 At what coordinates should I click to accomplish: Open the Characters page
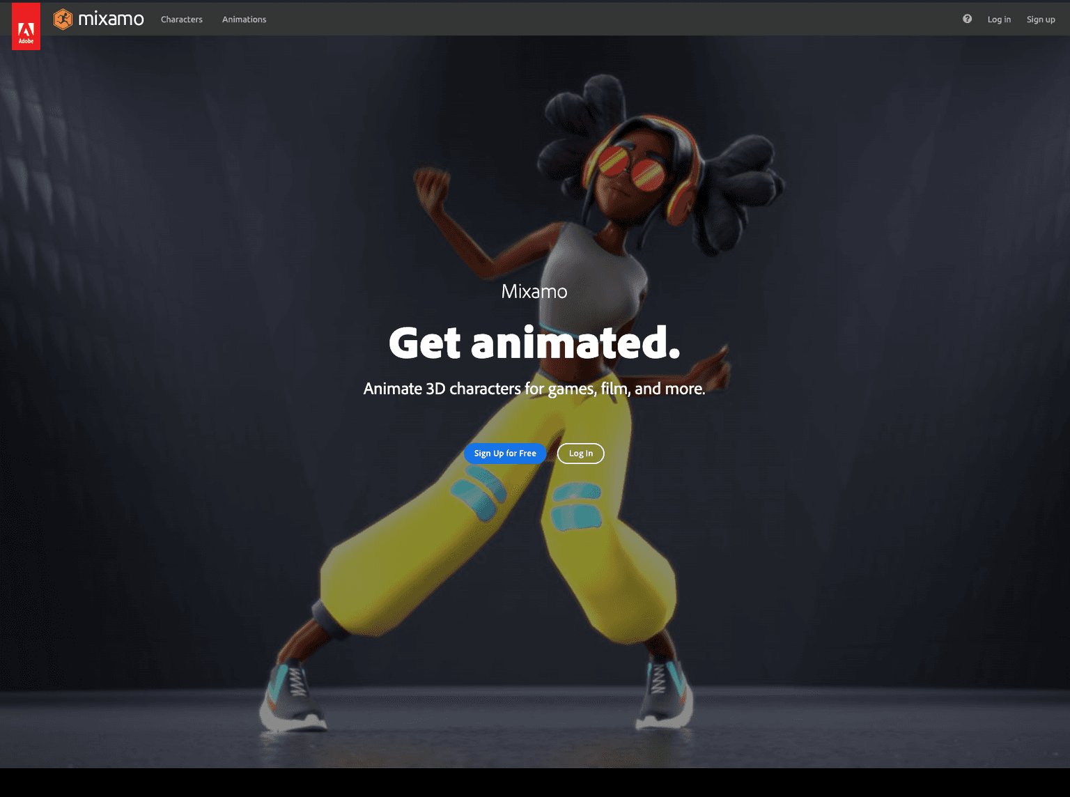coord(181,20)
